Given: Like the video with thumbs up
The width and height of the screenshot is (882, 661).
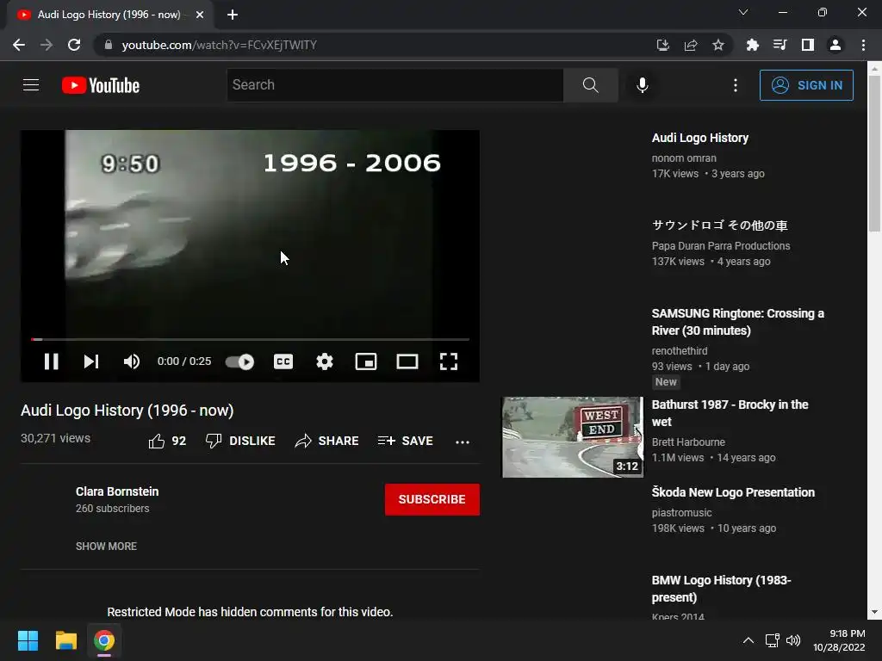Looking at the screenshot, I should point(167,442).
